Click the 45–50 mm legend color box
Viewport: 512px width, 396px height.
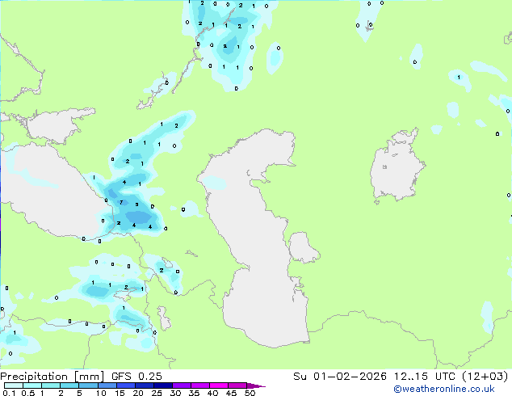tap(237, 385)
